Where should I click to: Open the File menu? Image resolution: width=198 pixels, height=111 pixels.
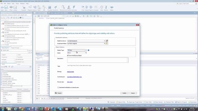click(2, 3)
